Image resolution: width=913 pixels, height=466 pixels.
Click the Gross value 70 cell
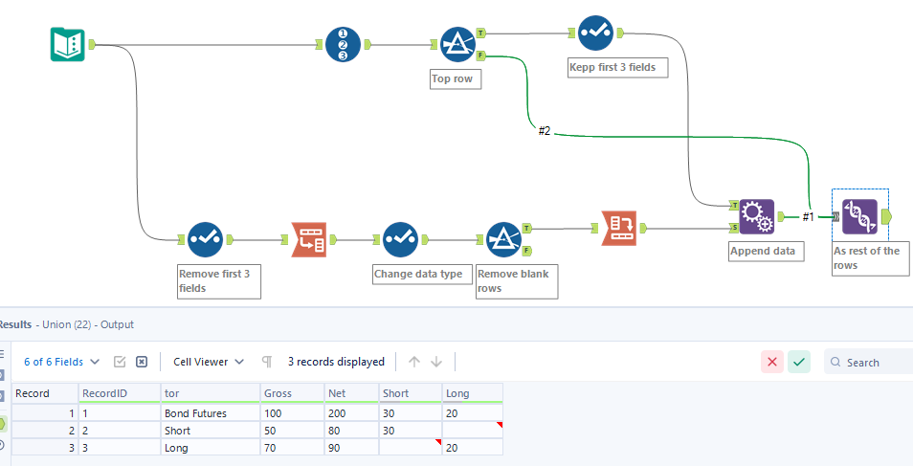[x=292, y=448]
